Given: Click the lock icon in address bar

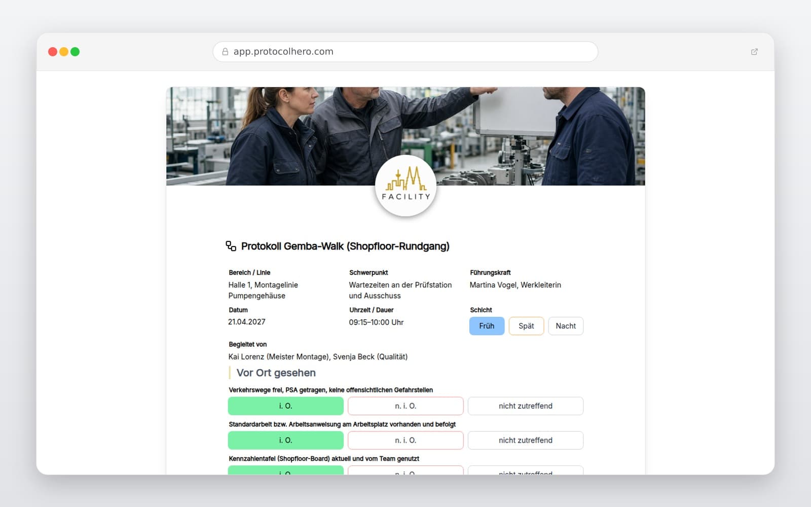Looking at the screenshot, I should click(x=225, y=52).
